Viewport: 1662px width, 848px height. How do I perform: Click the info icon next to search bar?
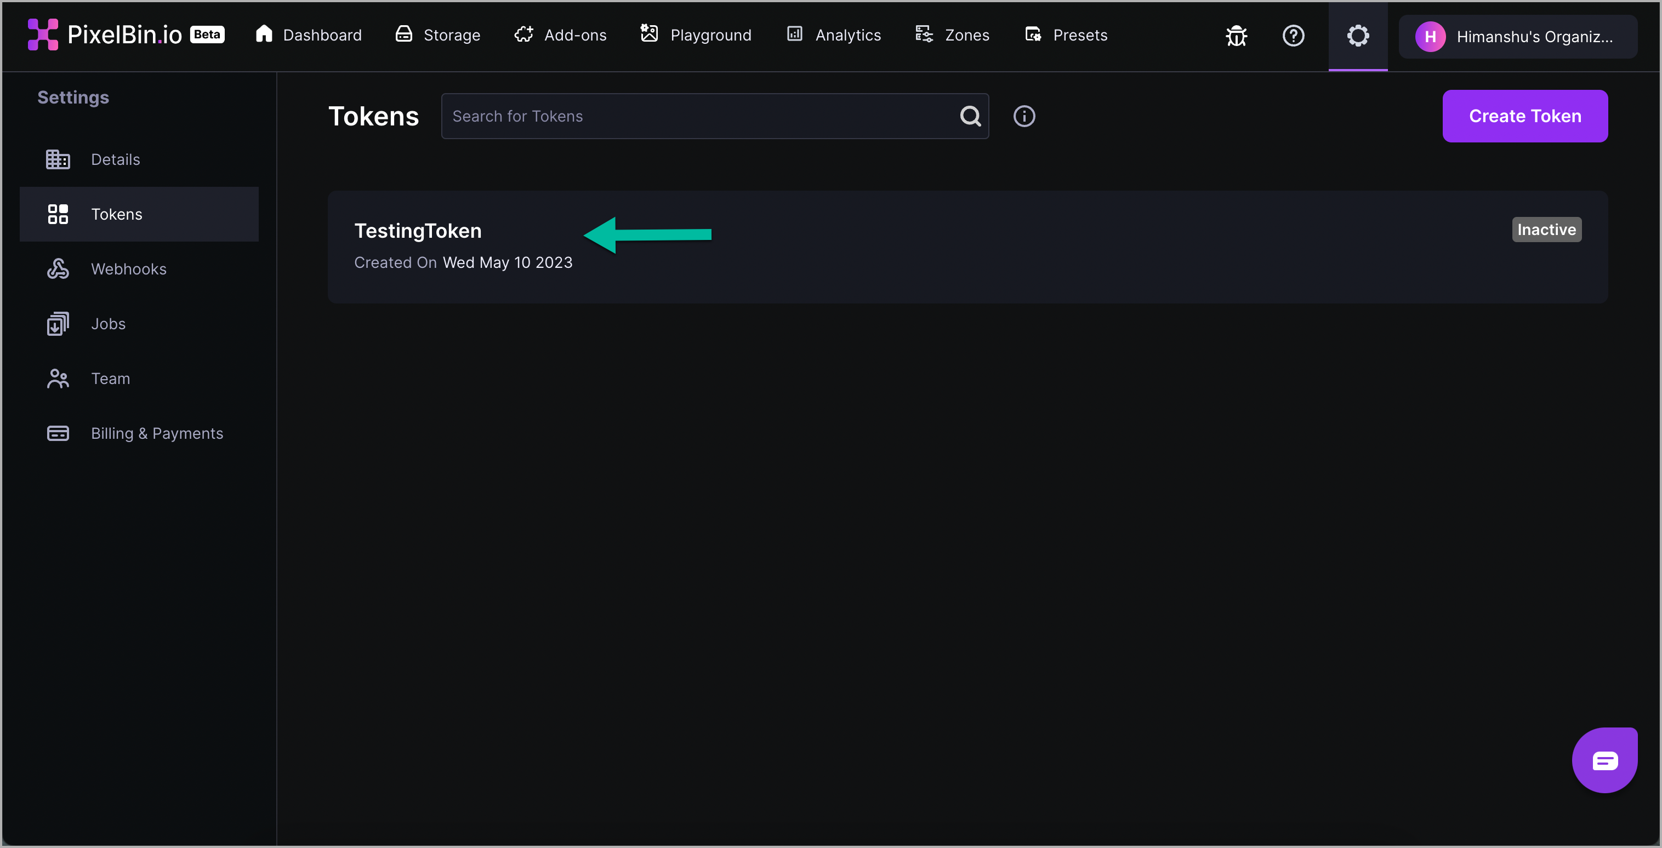[x=1023, y=116]
